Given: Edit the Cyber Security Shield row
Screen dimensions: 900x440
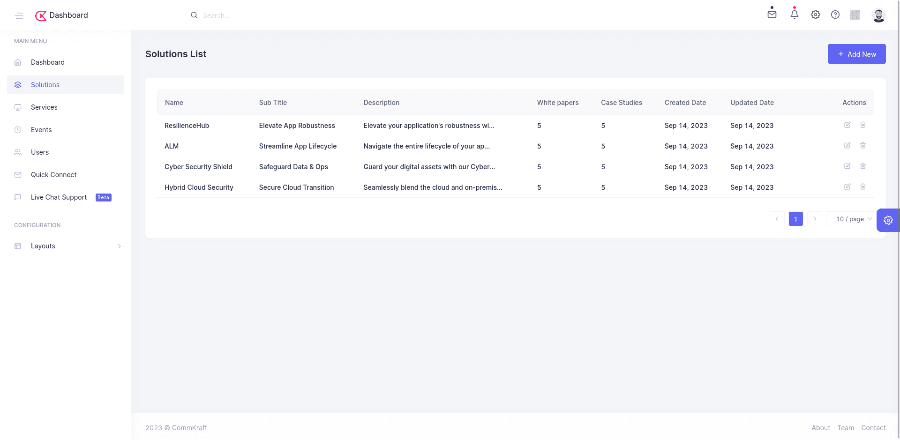Looking at the screenshot, I should [847, 166].
